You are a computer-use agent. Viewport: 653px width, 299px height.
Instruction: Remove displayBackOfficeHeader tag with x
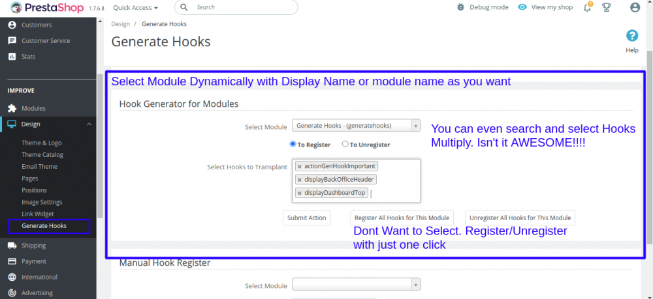tap(300, 180)
